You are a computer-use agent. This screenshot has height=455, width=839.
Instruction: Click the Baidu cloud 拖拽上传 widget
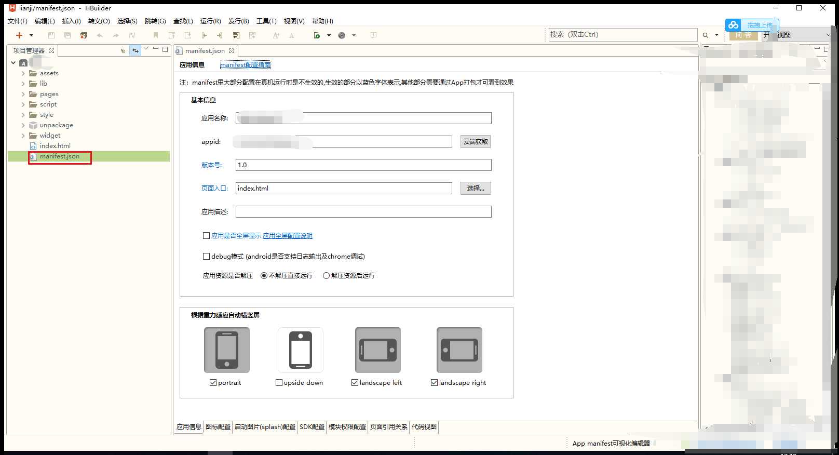pyautogui.click(x=752, y=25)
